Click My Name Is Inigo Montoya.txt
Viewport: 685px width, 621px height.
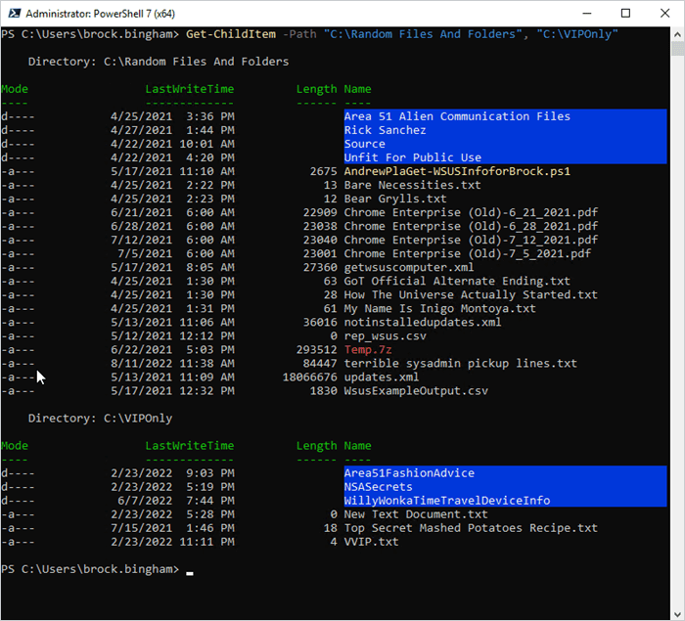(x=440, y=308)
